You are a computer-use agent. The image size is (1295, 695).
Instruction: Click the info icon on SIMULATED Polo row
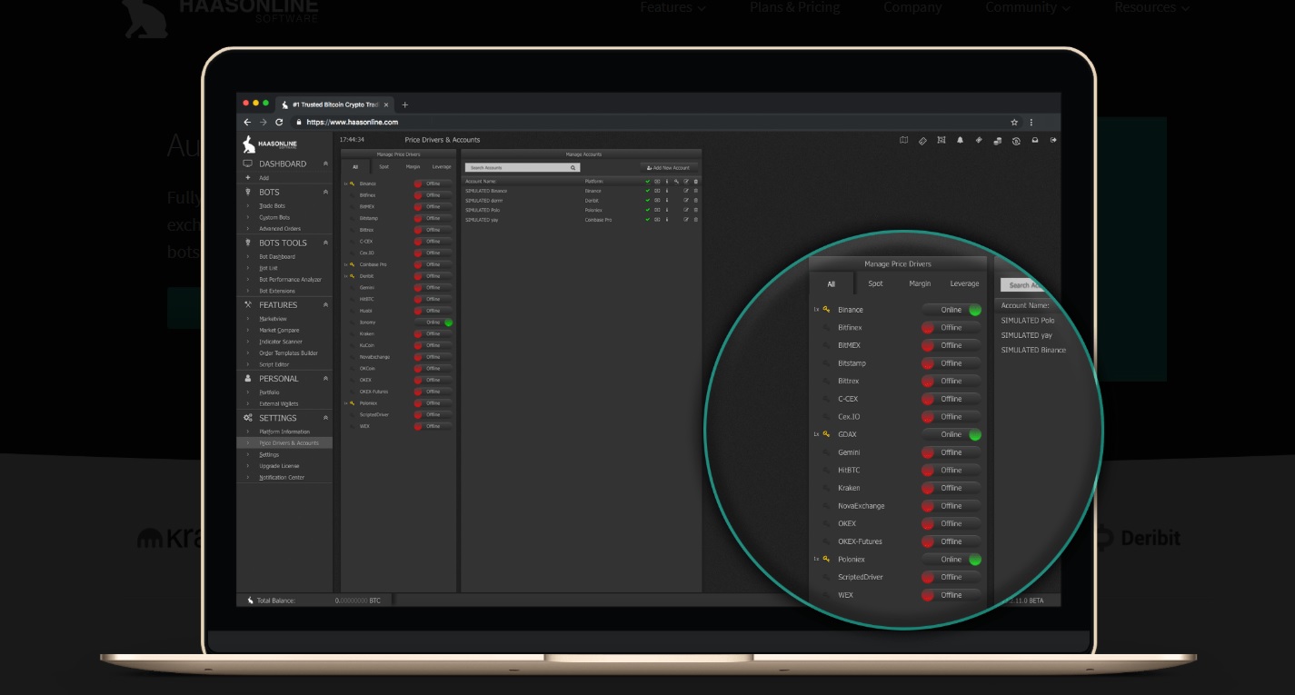coord(667,210)
